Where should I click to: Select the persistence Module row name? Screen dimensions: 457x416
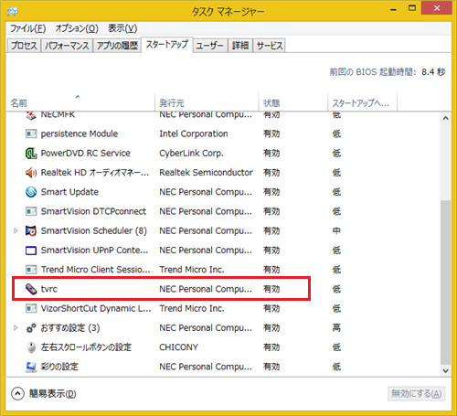point(80,133)
